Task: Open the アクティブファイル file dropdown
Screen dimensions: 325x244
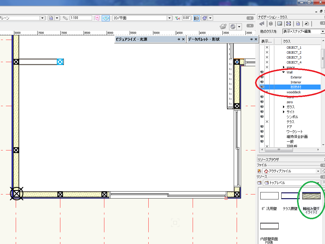Action: (x=318, y=171)
